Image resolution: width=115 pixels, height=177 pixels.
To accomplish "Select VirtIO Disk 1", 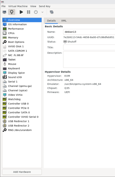I will (22, 46).
